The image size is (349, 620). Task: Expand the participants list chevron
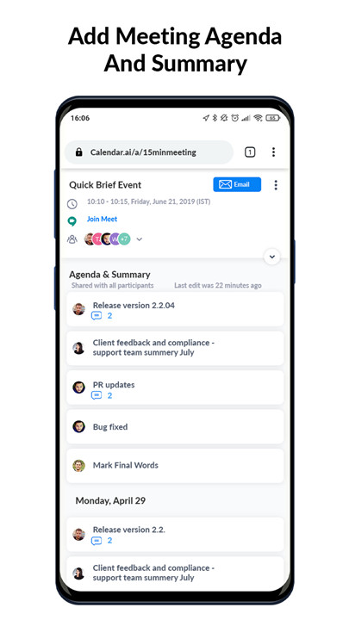pyautogui.click(x=140, y=239)
